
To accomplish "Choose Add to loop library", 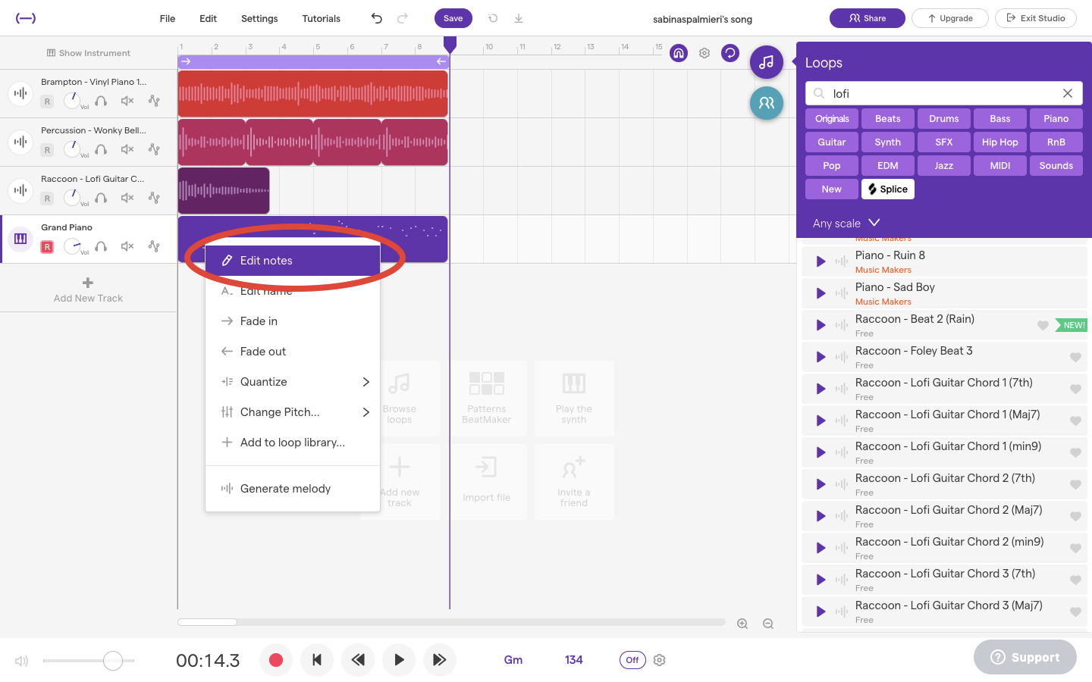I will point(293,443).
